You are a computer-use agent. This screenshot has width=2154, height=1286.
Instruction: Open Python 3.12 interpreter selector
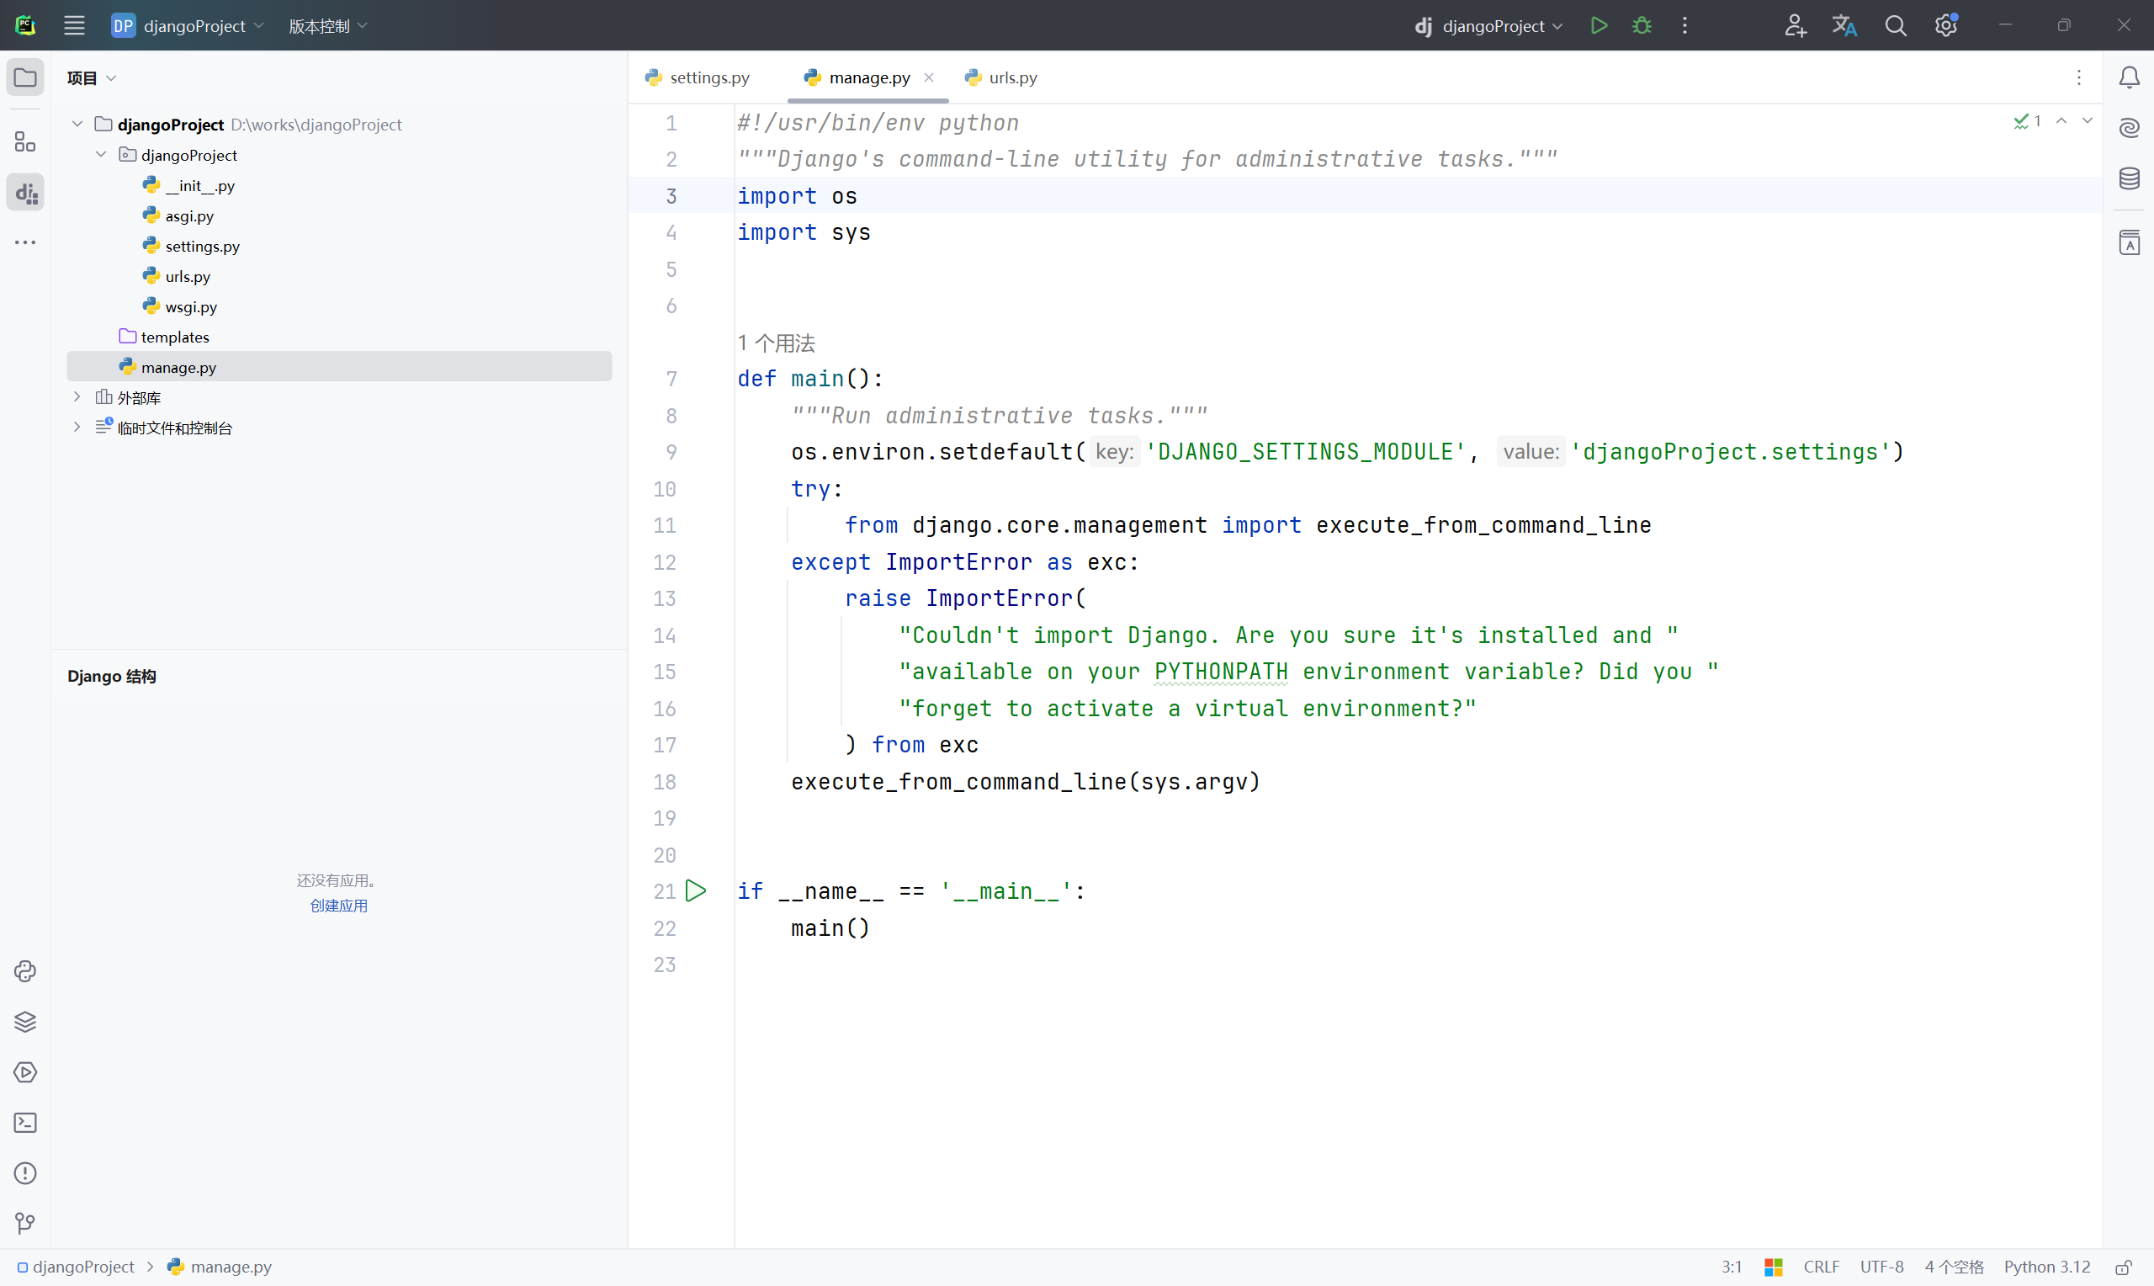click(x=2045, y=1267)
